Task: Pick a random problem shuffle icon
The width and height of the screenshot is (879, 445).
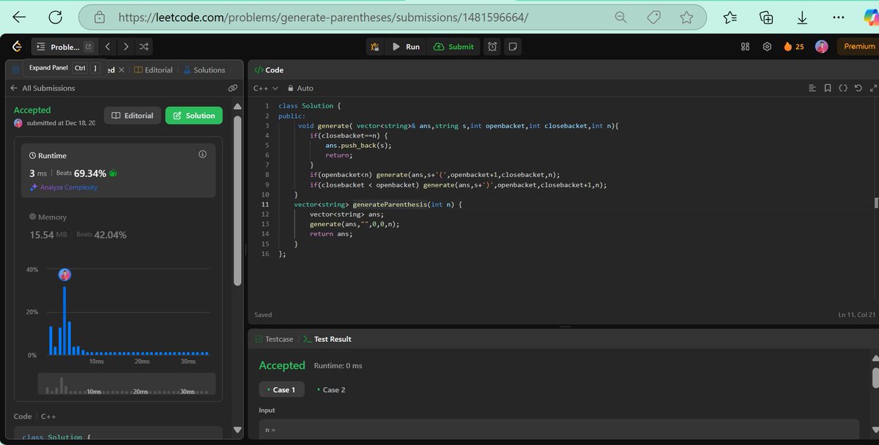Action: tap(144, 46)
